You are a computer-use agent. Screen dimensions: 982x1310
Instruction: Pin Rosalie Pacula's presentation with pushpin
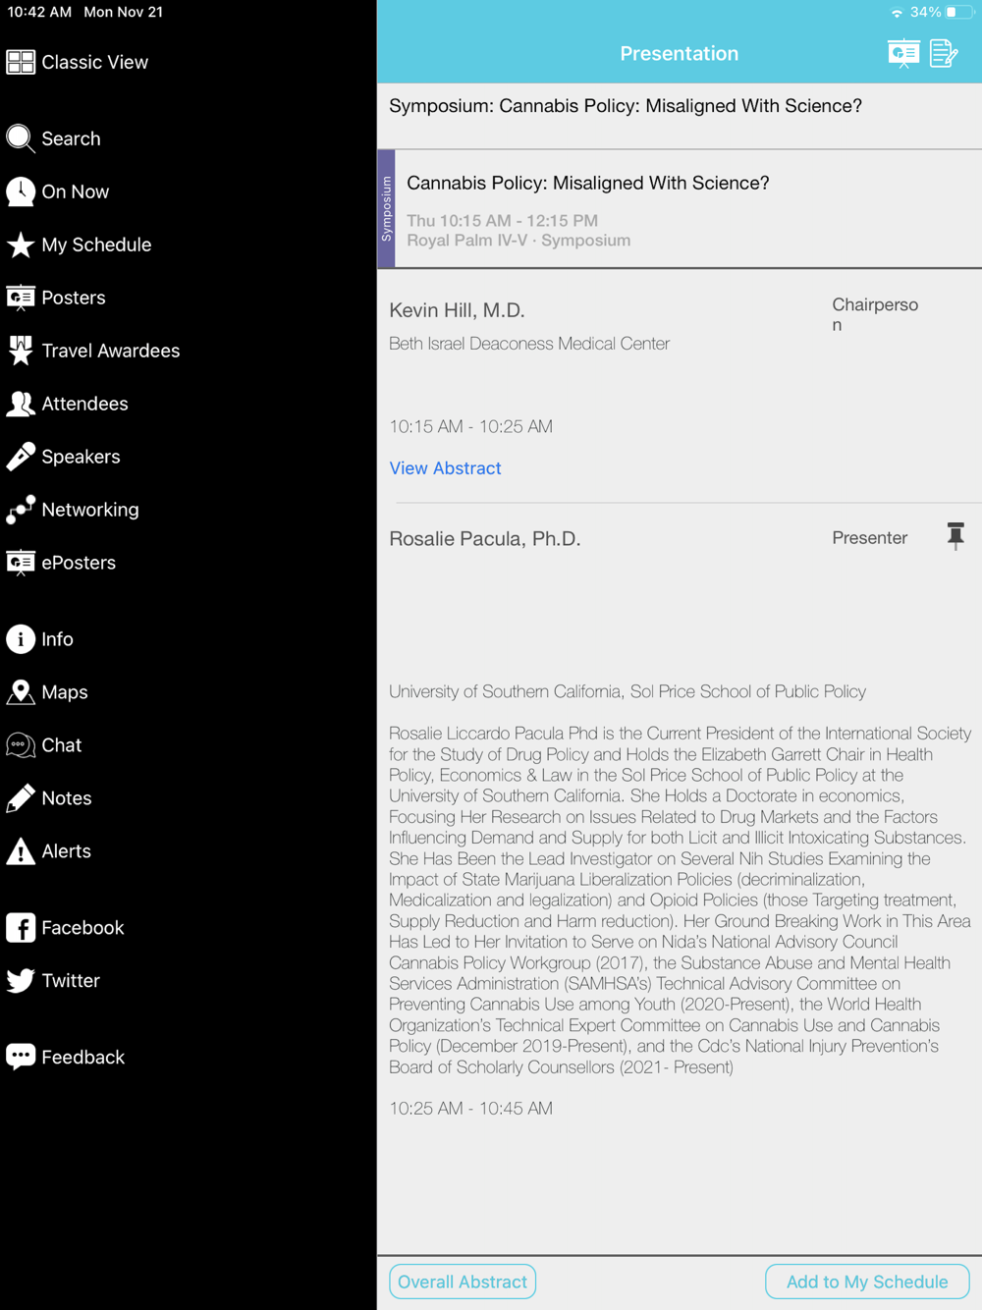point(955,536)
